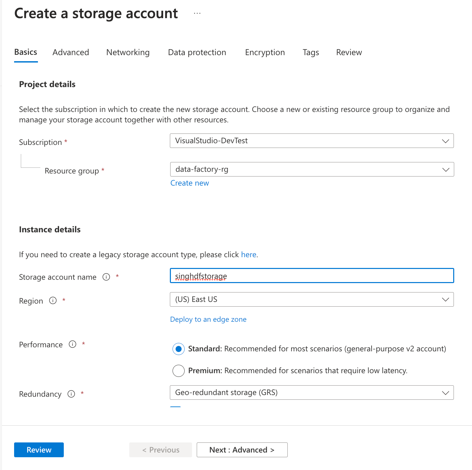Click the ellipsis next to the page title
Viewport: 472px width, 470px height.
pyautogui.click(x=197, y=13)
